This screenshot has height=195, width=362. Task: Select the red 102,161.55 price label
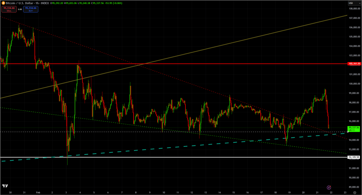click(x=354, y=64)
